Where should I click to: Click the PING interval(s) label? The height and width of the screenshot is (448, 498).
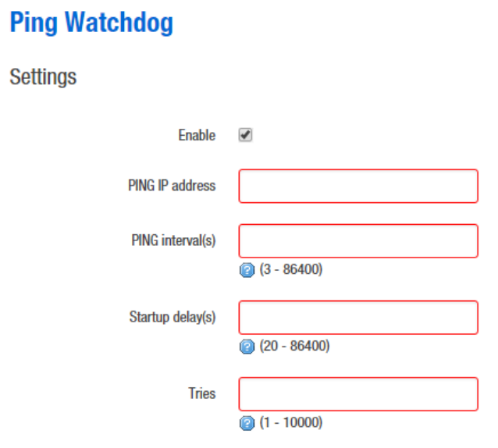pyautogui.click(x=173, y=240)
